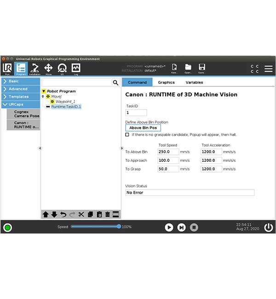Open the Move screen

48,69
